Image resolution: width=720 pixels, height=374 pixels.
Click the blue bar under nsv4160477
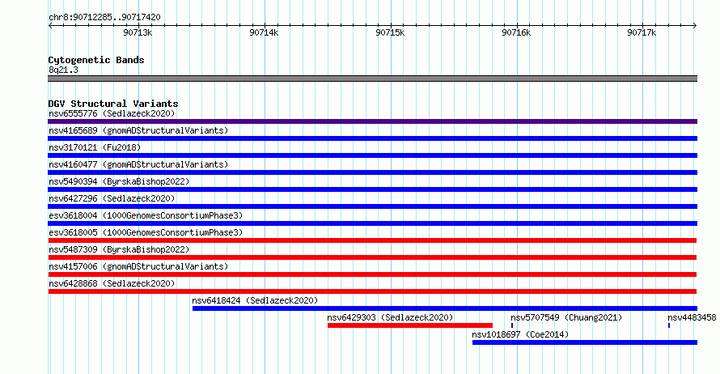tap(372, 172)
